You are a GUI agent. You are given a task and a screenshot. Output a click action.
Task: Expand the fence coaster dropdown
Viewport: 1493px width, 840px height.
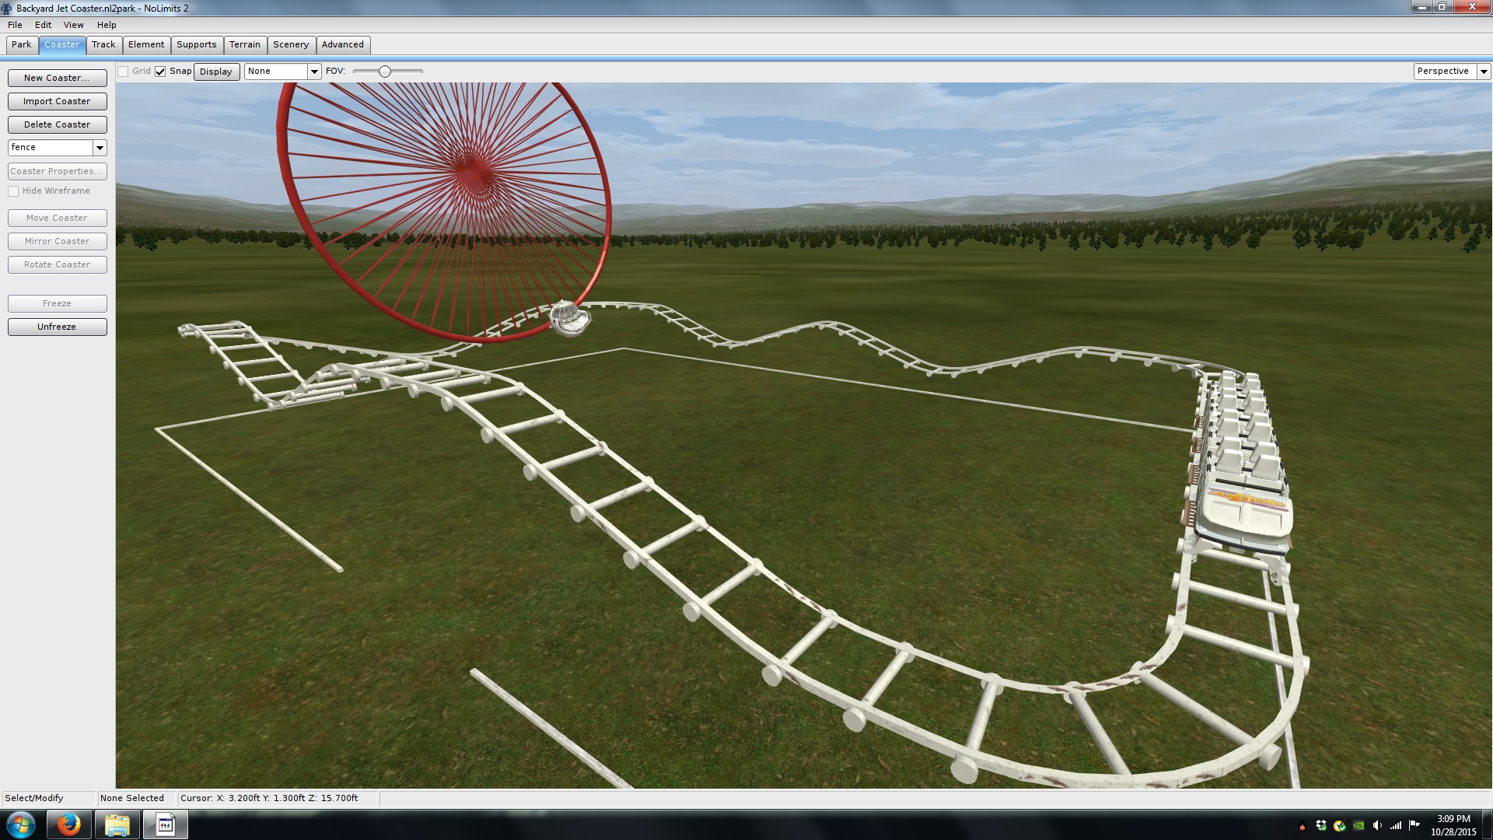coord(100,148)
